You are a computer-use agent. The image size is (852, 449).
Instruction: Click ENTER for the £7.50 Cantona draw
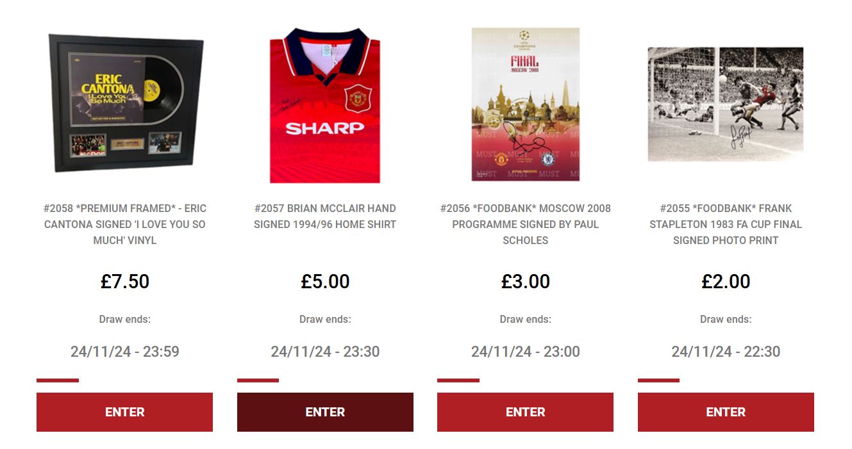click(124, 412)
